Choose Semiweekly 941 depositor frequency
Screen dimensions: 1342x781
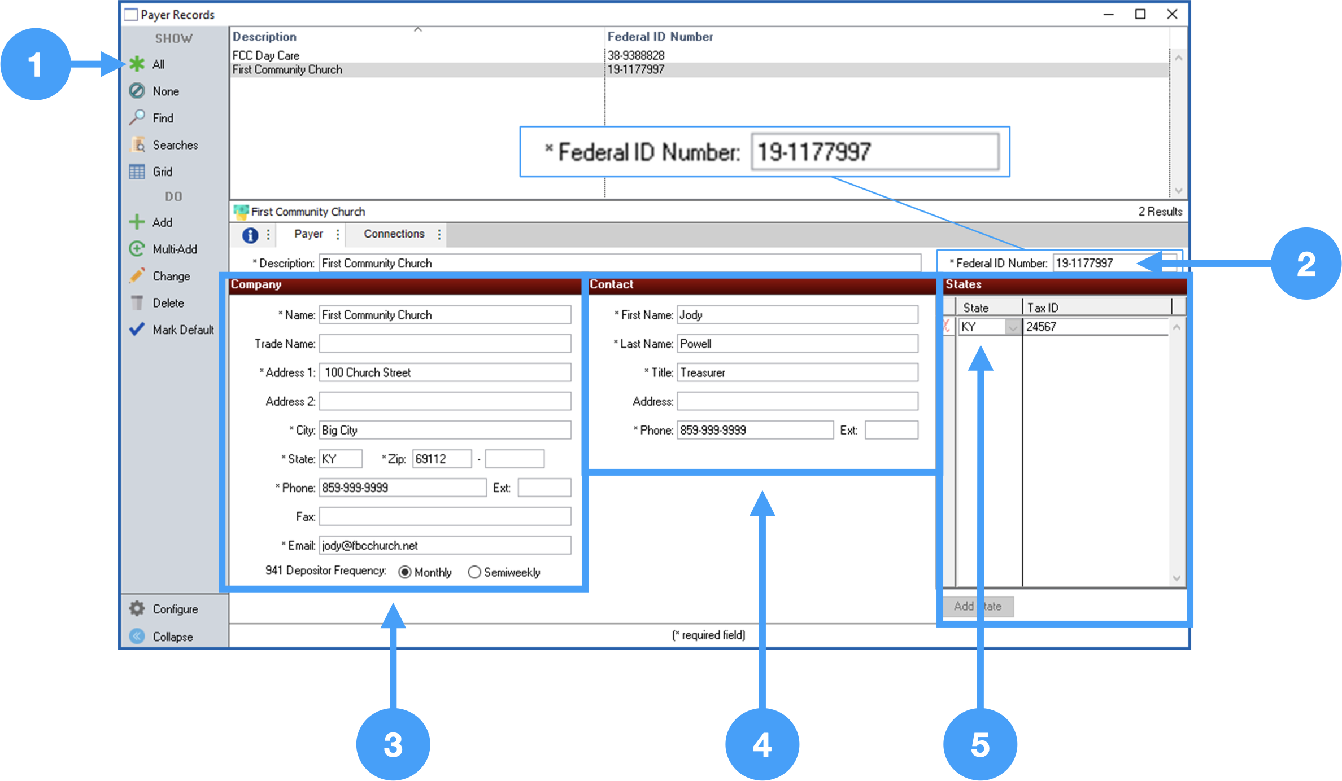coord(474,572)
